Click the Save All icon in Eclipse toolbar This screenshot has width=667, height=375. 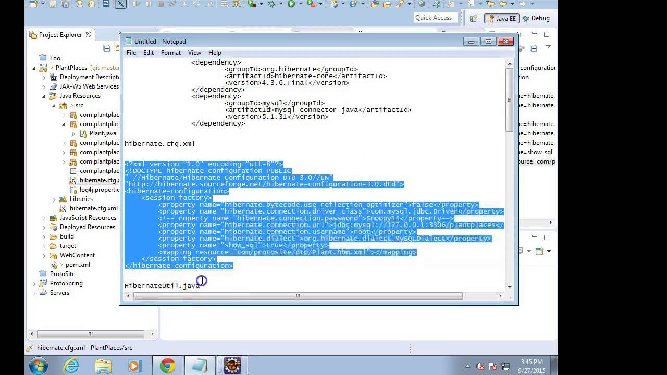65,4
